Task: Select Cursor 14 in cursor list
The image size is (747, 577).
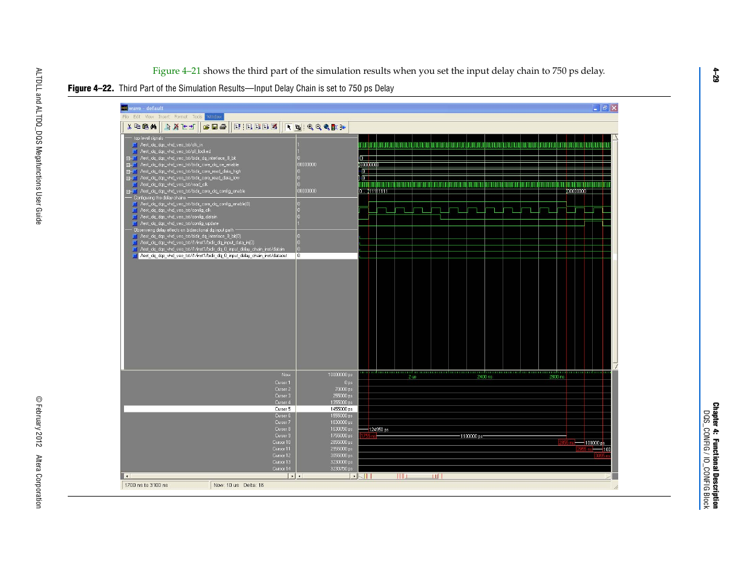Action: pyautogui.click(x=281, y=469)
